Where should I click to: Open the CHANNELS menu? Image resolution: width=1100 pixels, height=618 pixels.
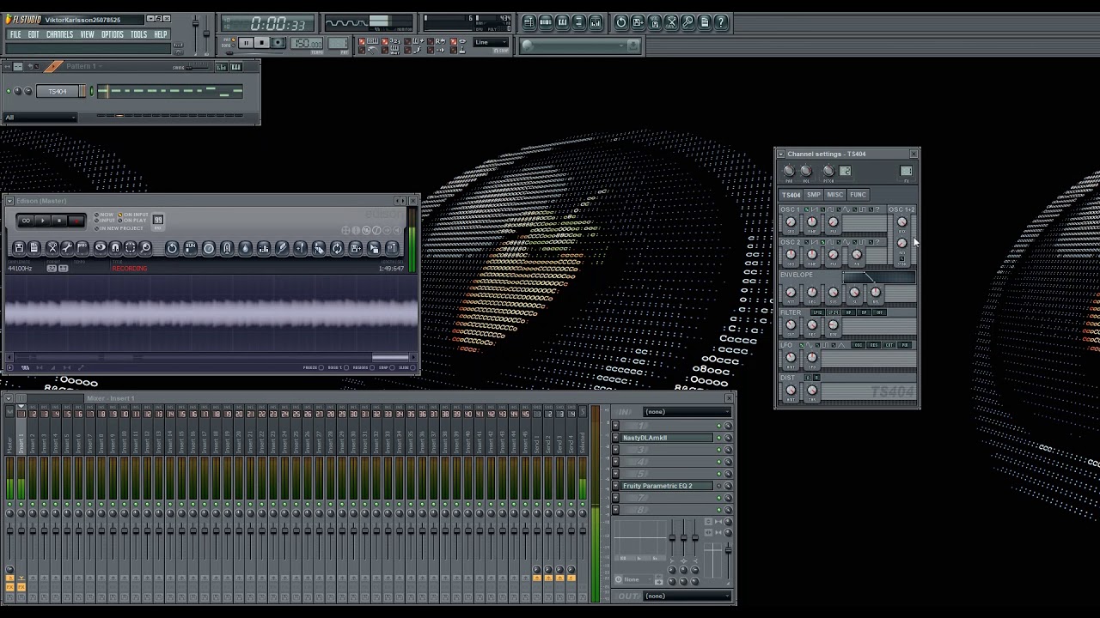pyautogui.click(x=59, y=35)
